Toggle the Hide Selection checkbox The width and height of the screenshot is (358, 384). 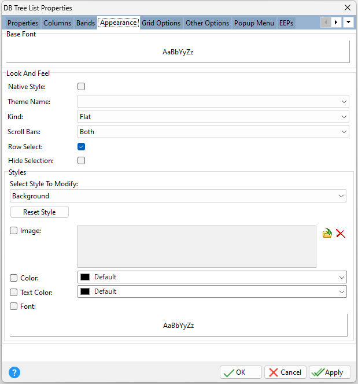tap(82, 161)
